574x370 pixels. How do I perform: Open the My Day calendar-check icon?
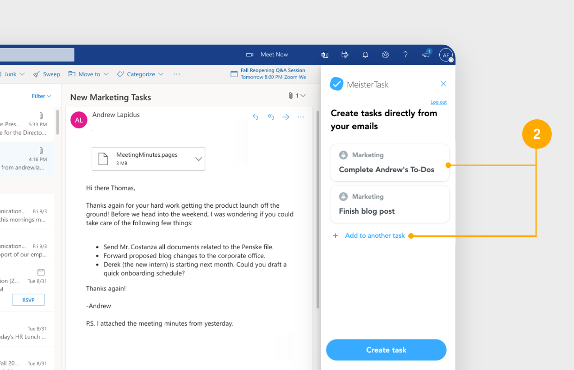(x=345, y=55)
